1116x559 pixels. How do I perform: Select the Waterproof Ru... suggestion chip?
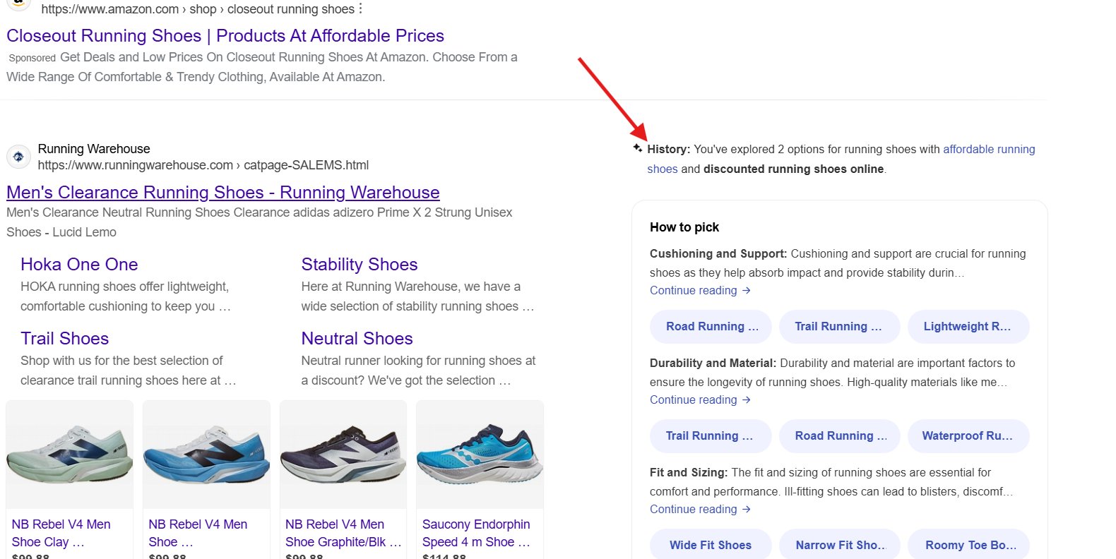(x=968, y=435)
